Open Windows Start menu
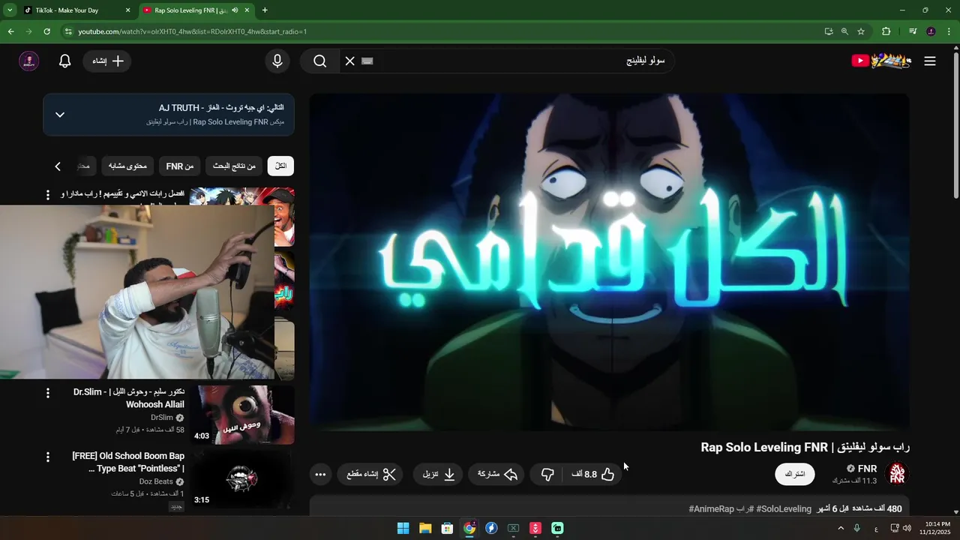 pyautogui.click(x=403, y=528)
